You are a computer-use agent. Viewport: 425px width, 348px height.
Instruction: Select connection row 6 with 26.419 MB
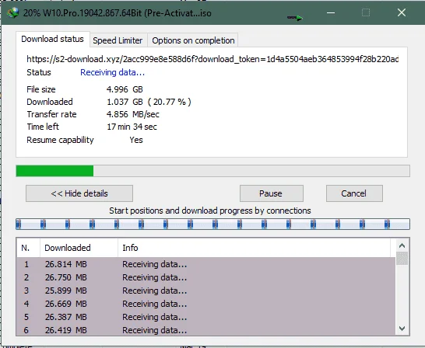tap(205, 330)
